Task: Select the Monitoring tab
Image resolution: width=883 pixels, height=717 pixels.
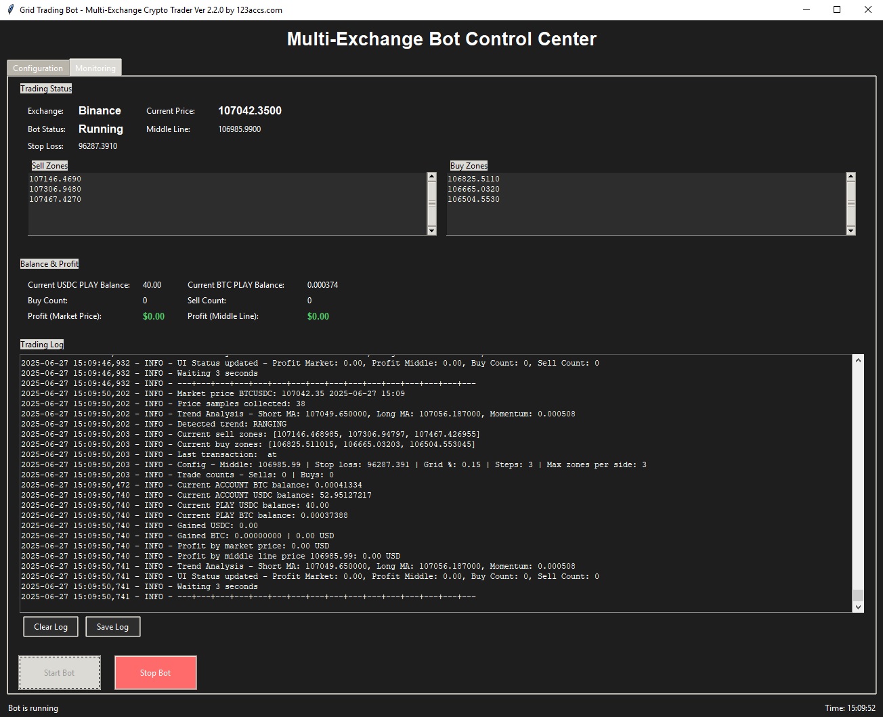Action: [95, 68]
